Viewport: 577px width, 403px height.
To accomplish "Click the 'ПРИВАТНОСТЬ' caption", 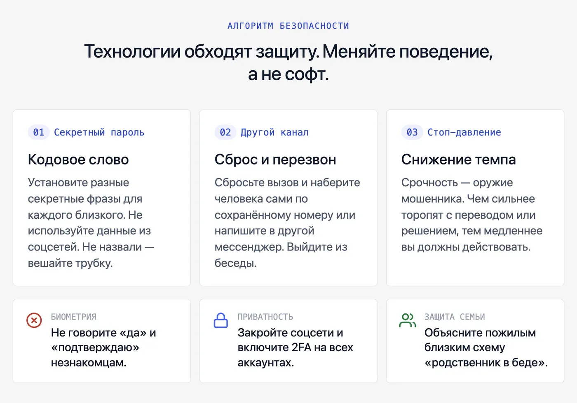I will [x=265, y=317].
